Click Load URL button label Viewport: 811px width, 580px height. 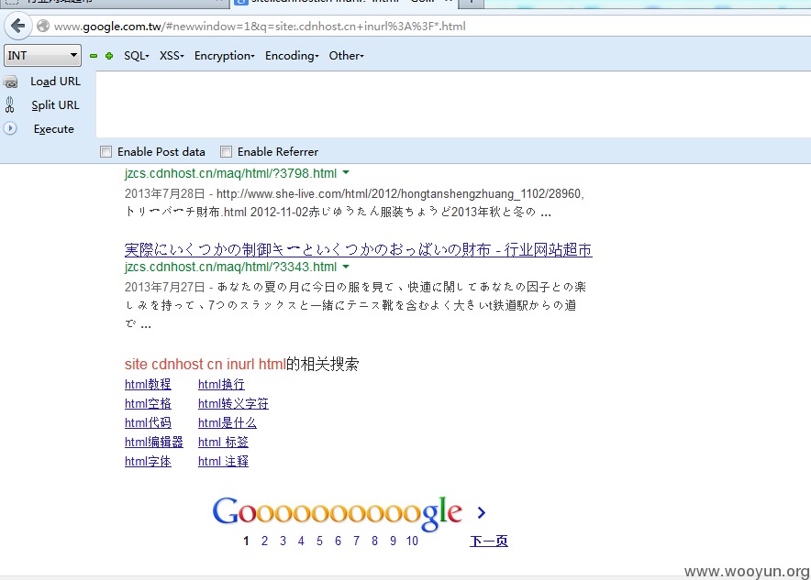tap(55, 82)
